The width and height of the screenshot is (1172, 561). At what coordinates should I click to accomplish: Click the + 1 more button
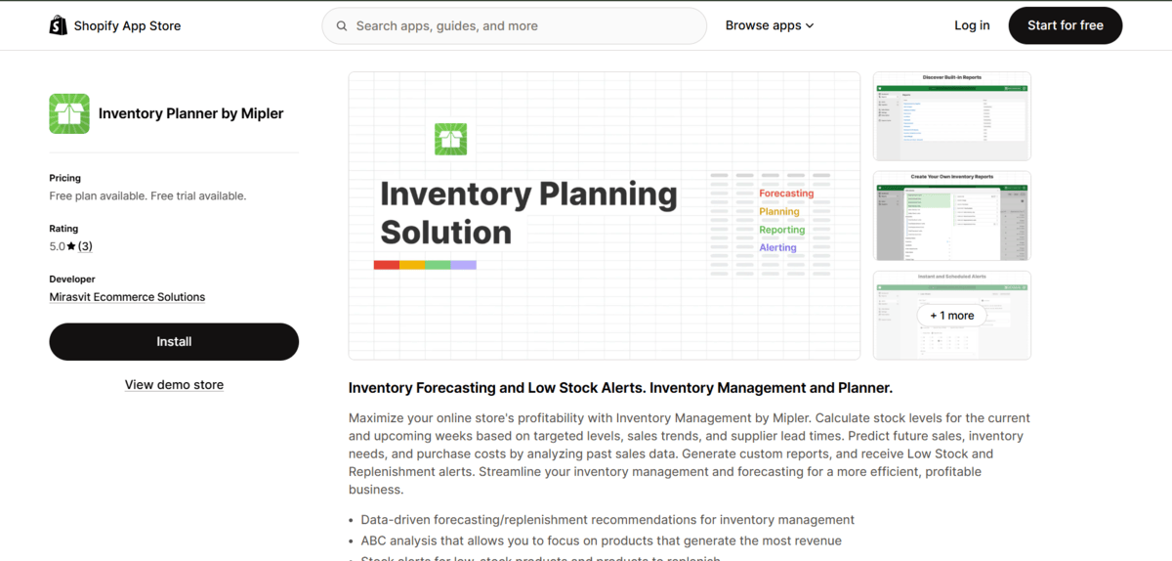pos(952,316)
